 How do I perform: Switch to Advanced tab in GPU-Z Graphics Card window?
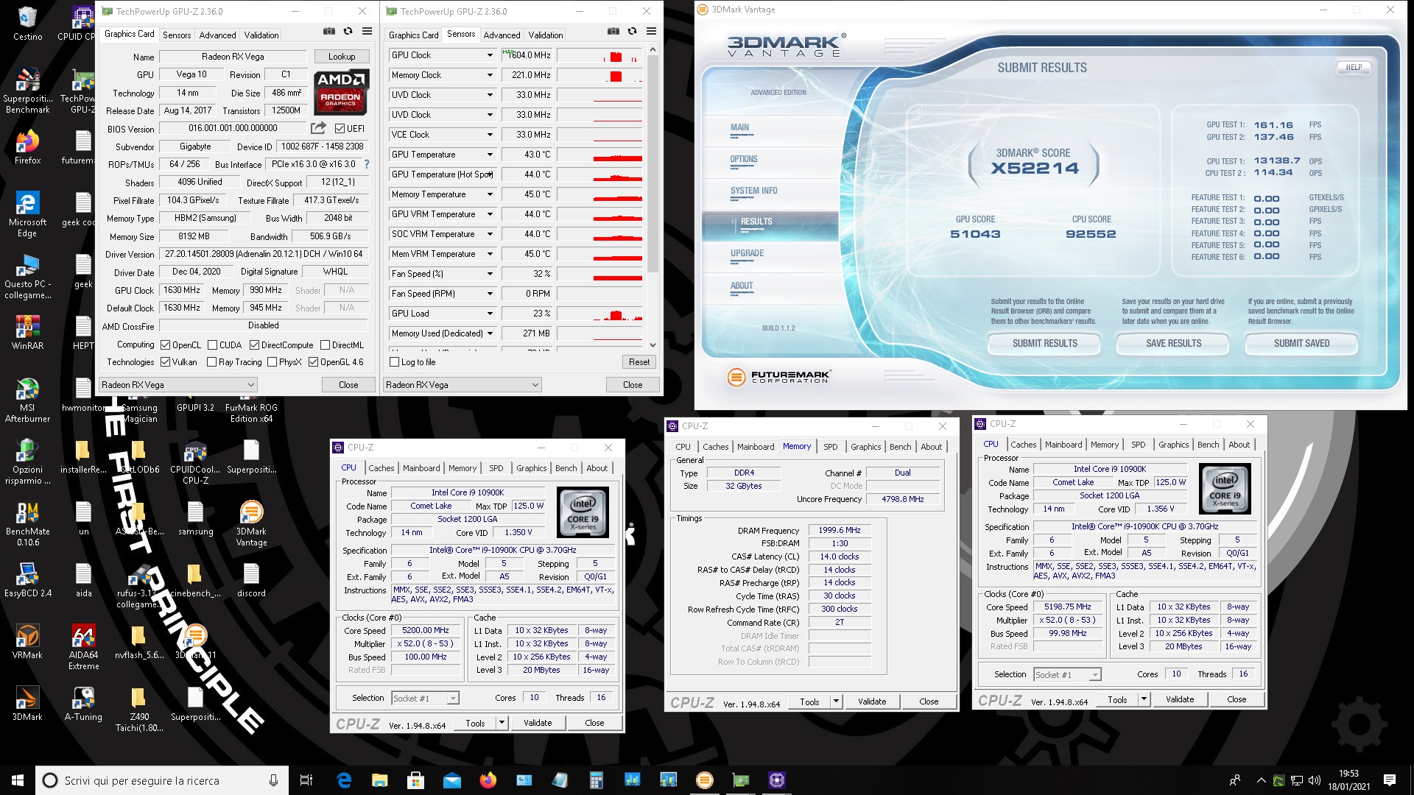tap(217, 35)
